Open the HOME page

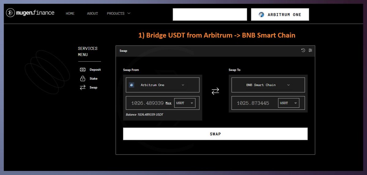[70, 13]
